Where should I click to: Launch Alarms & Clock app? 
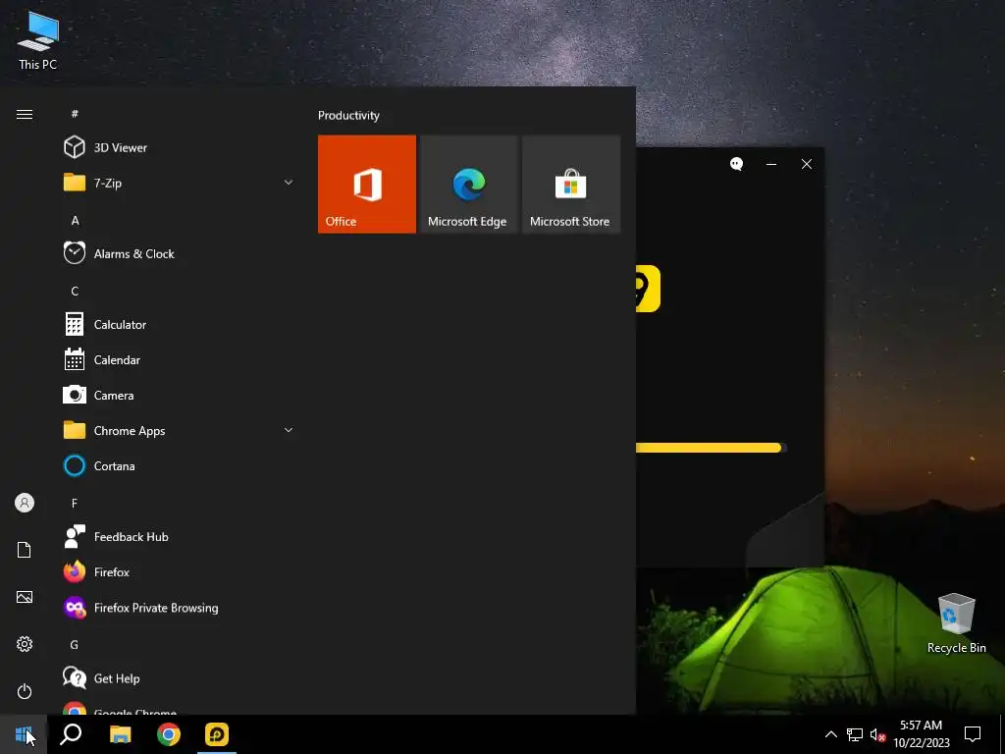pos(180,253)
